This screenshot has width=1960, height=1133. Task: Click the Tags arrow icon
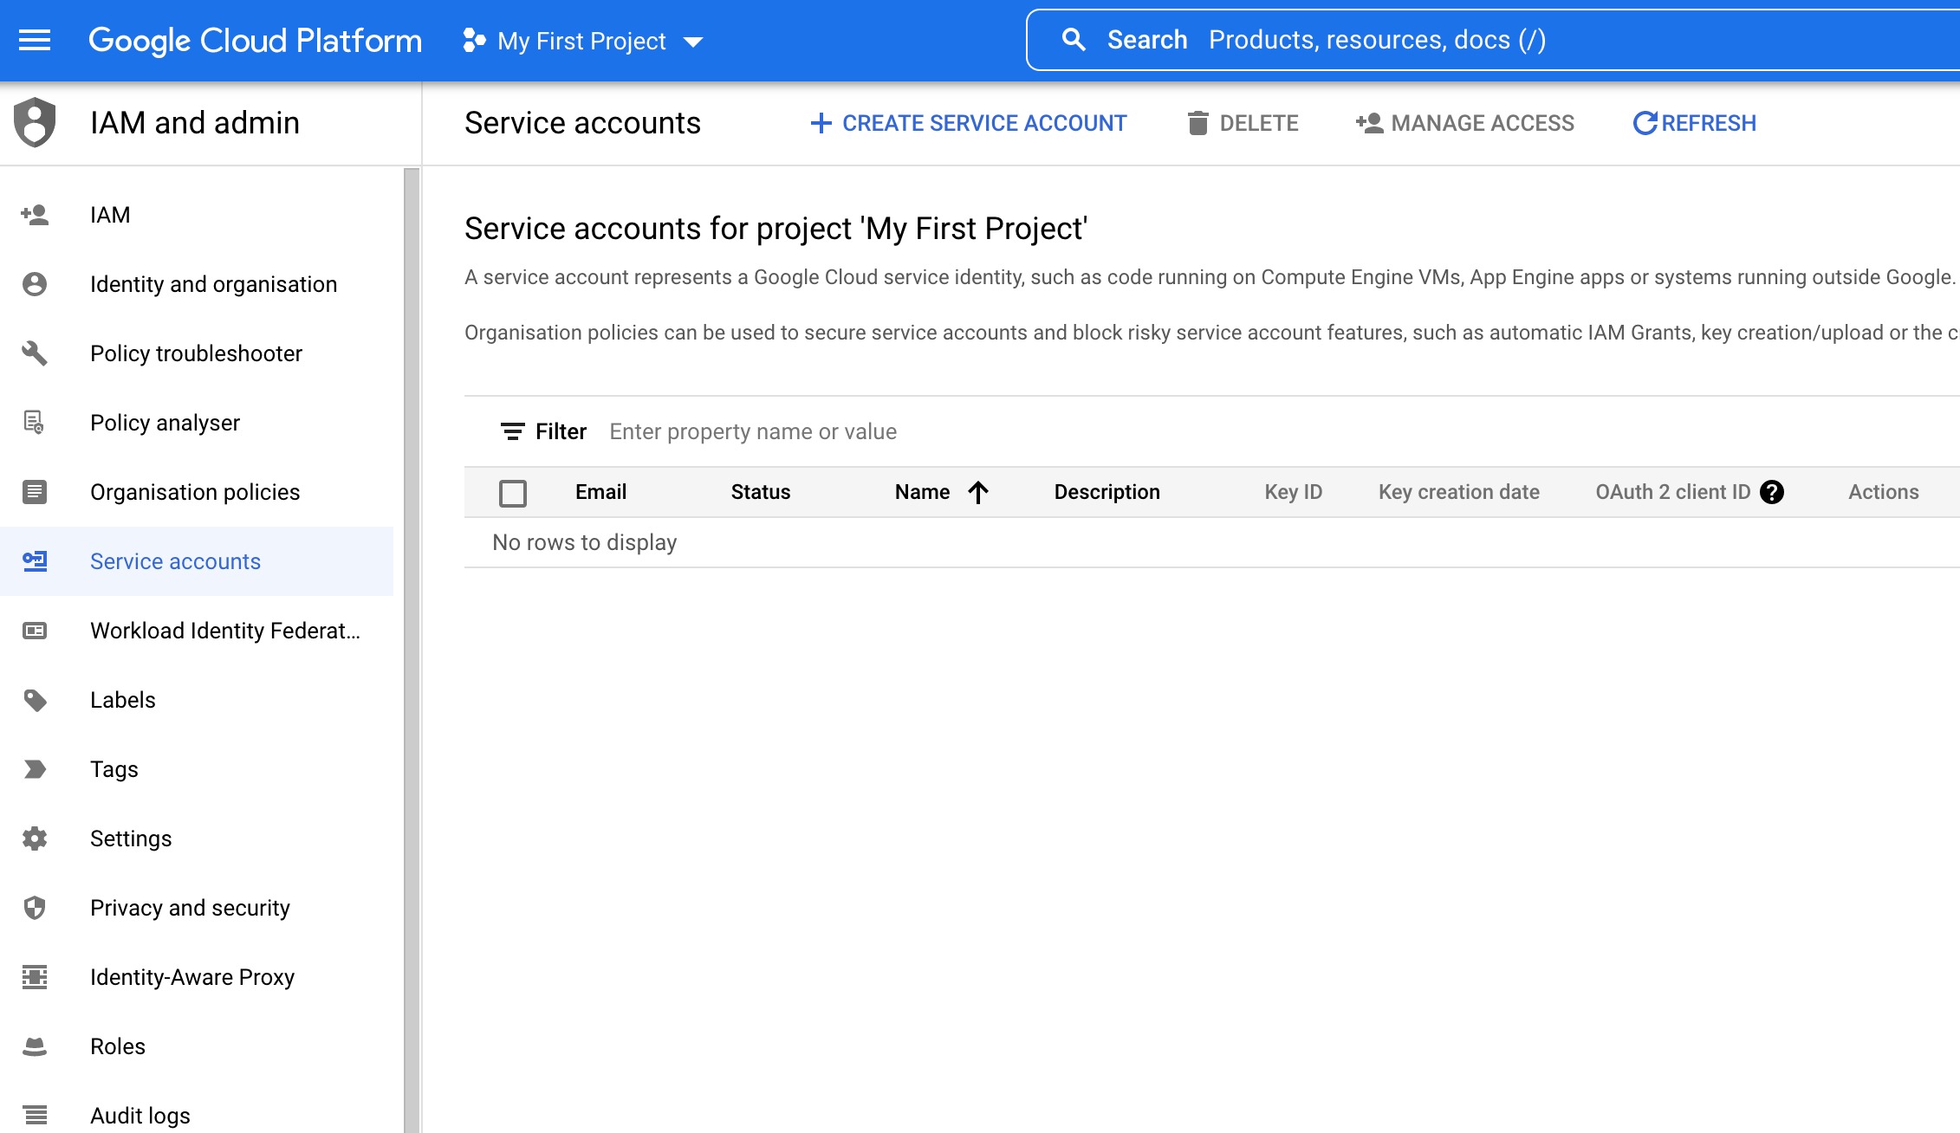point(35,769)
